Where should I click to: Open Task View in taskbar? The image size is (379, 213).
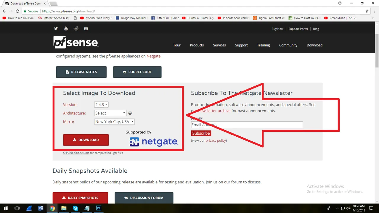pos(17,208)
